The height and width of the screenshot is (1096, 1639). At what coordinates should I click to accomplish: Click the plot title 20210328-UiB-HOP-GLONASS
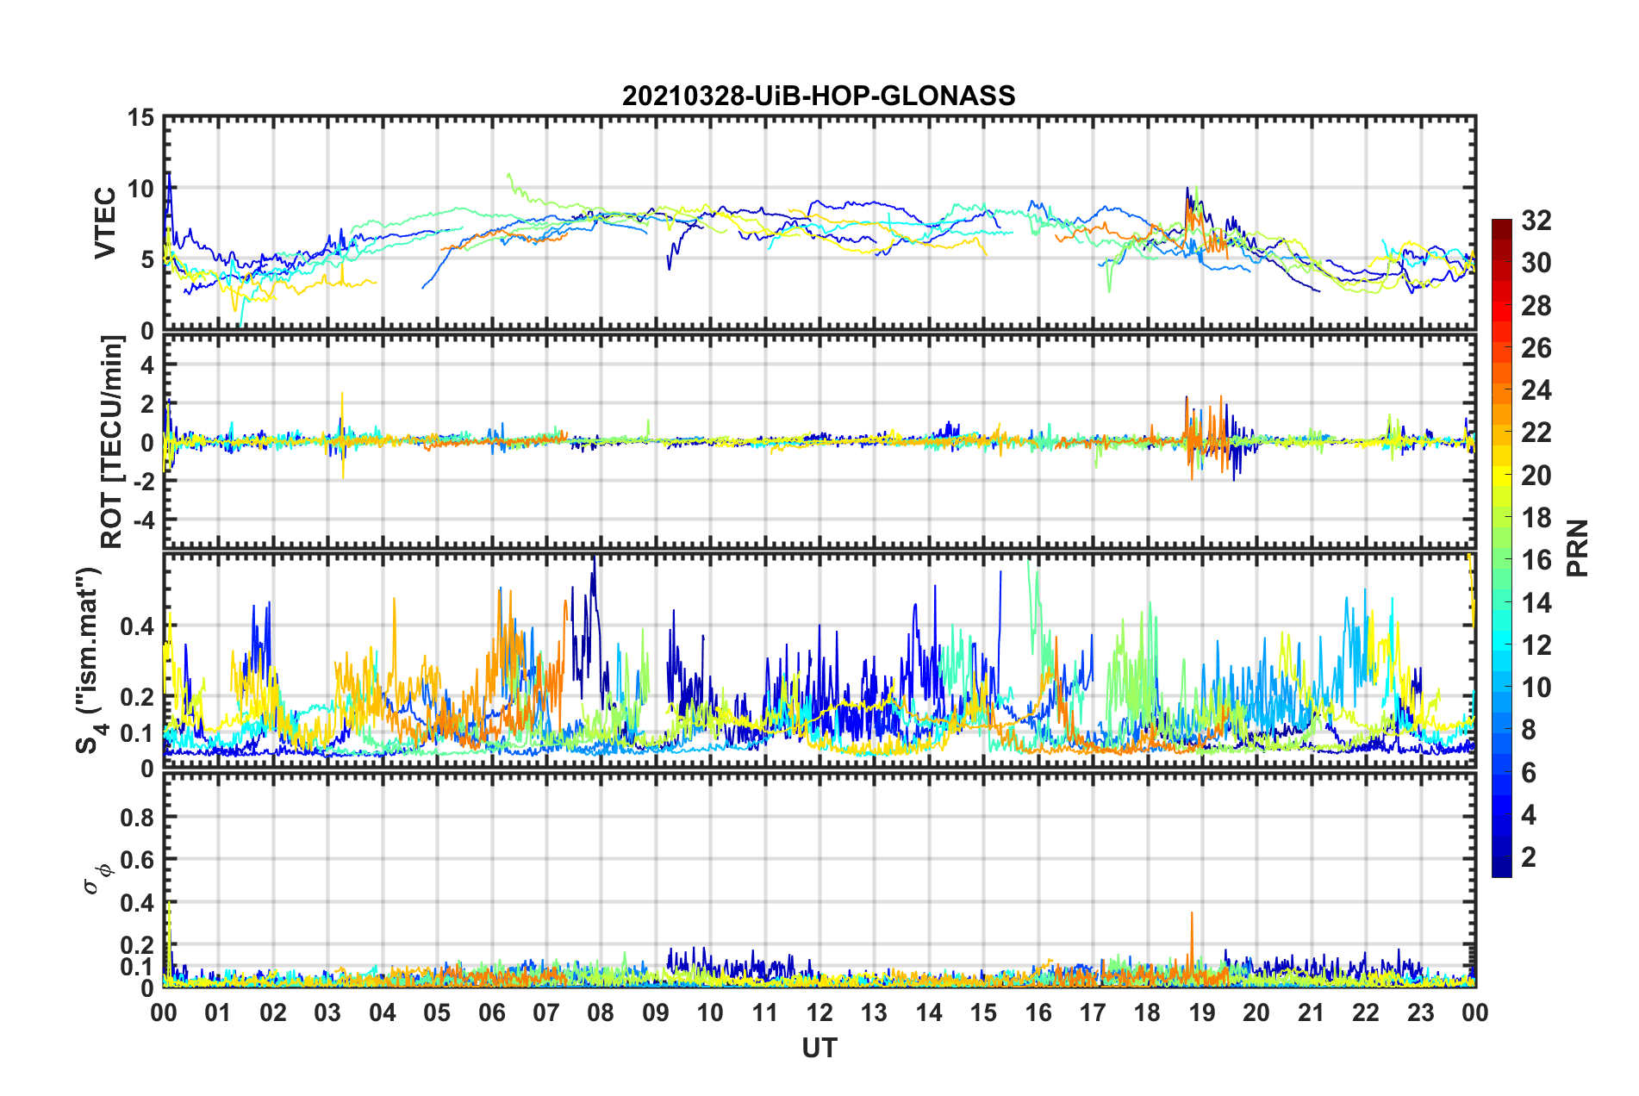(819, 96)
